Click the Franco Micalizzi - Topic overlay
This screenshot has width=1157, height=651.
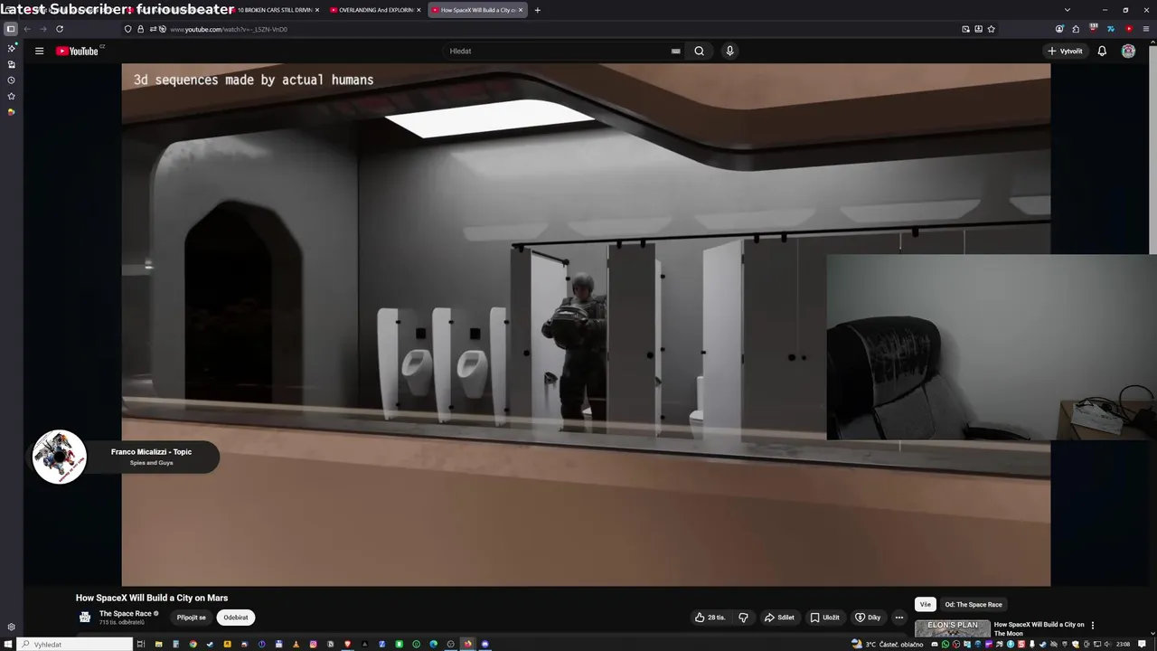[127, 457]
